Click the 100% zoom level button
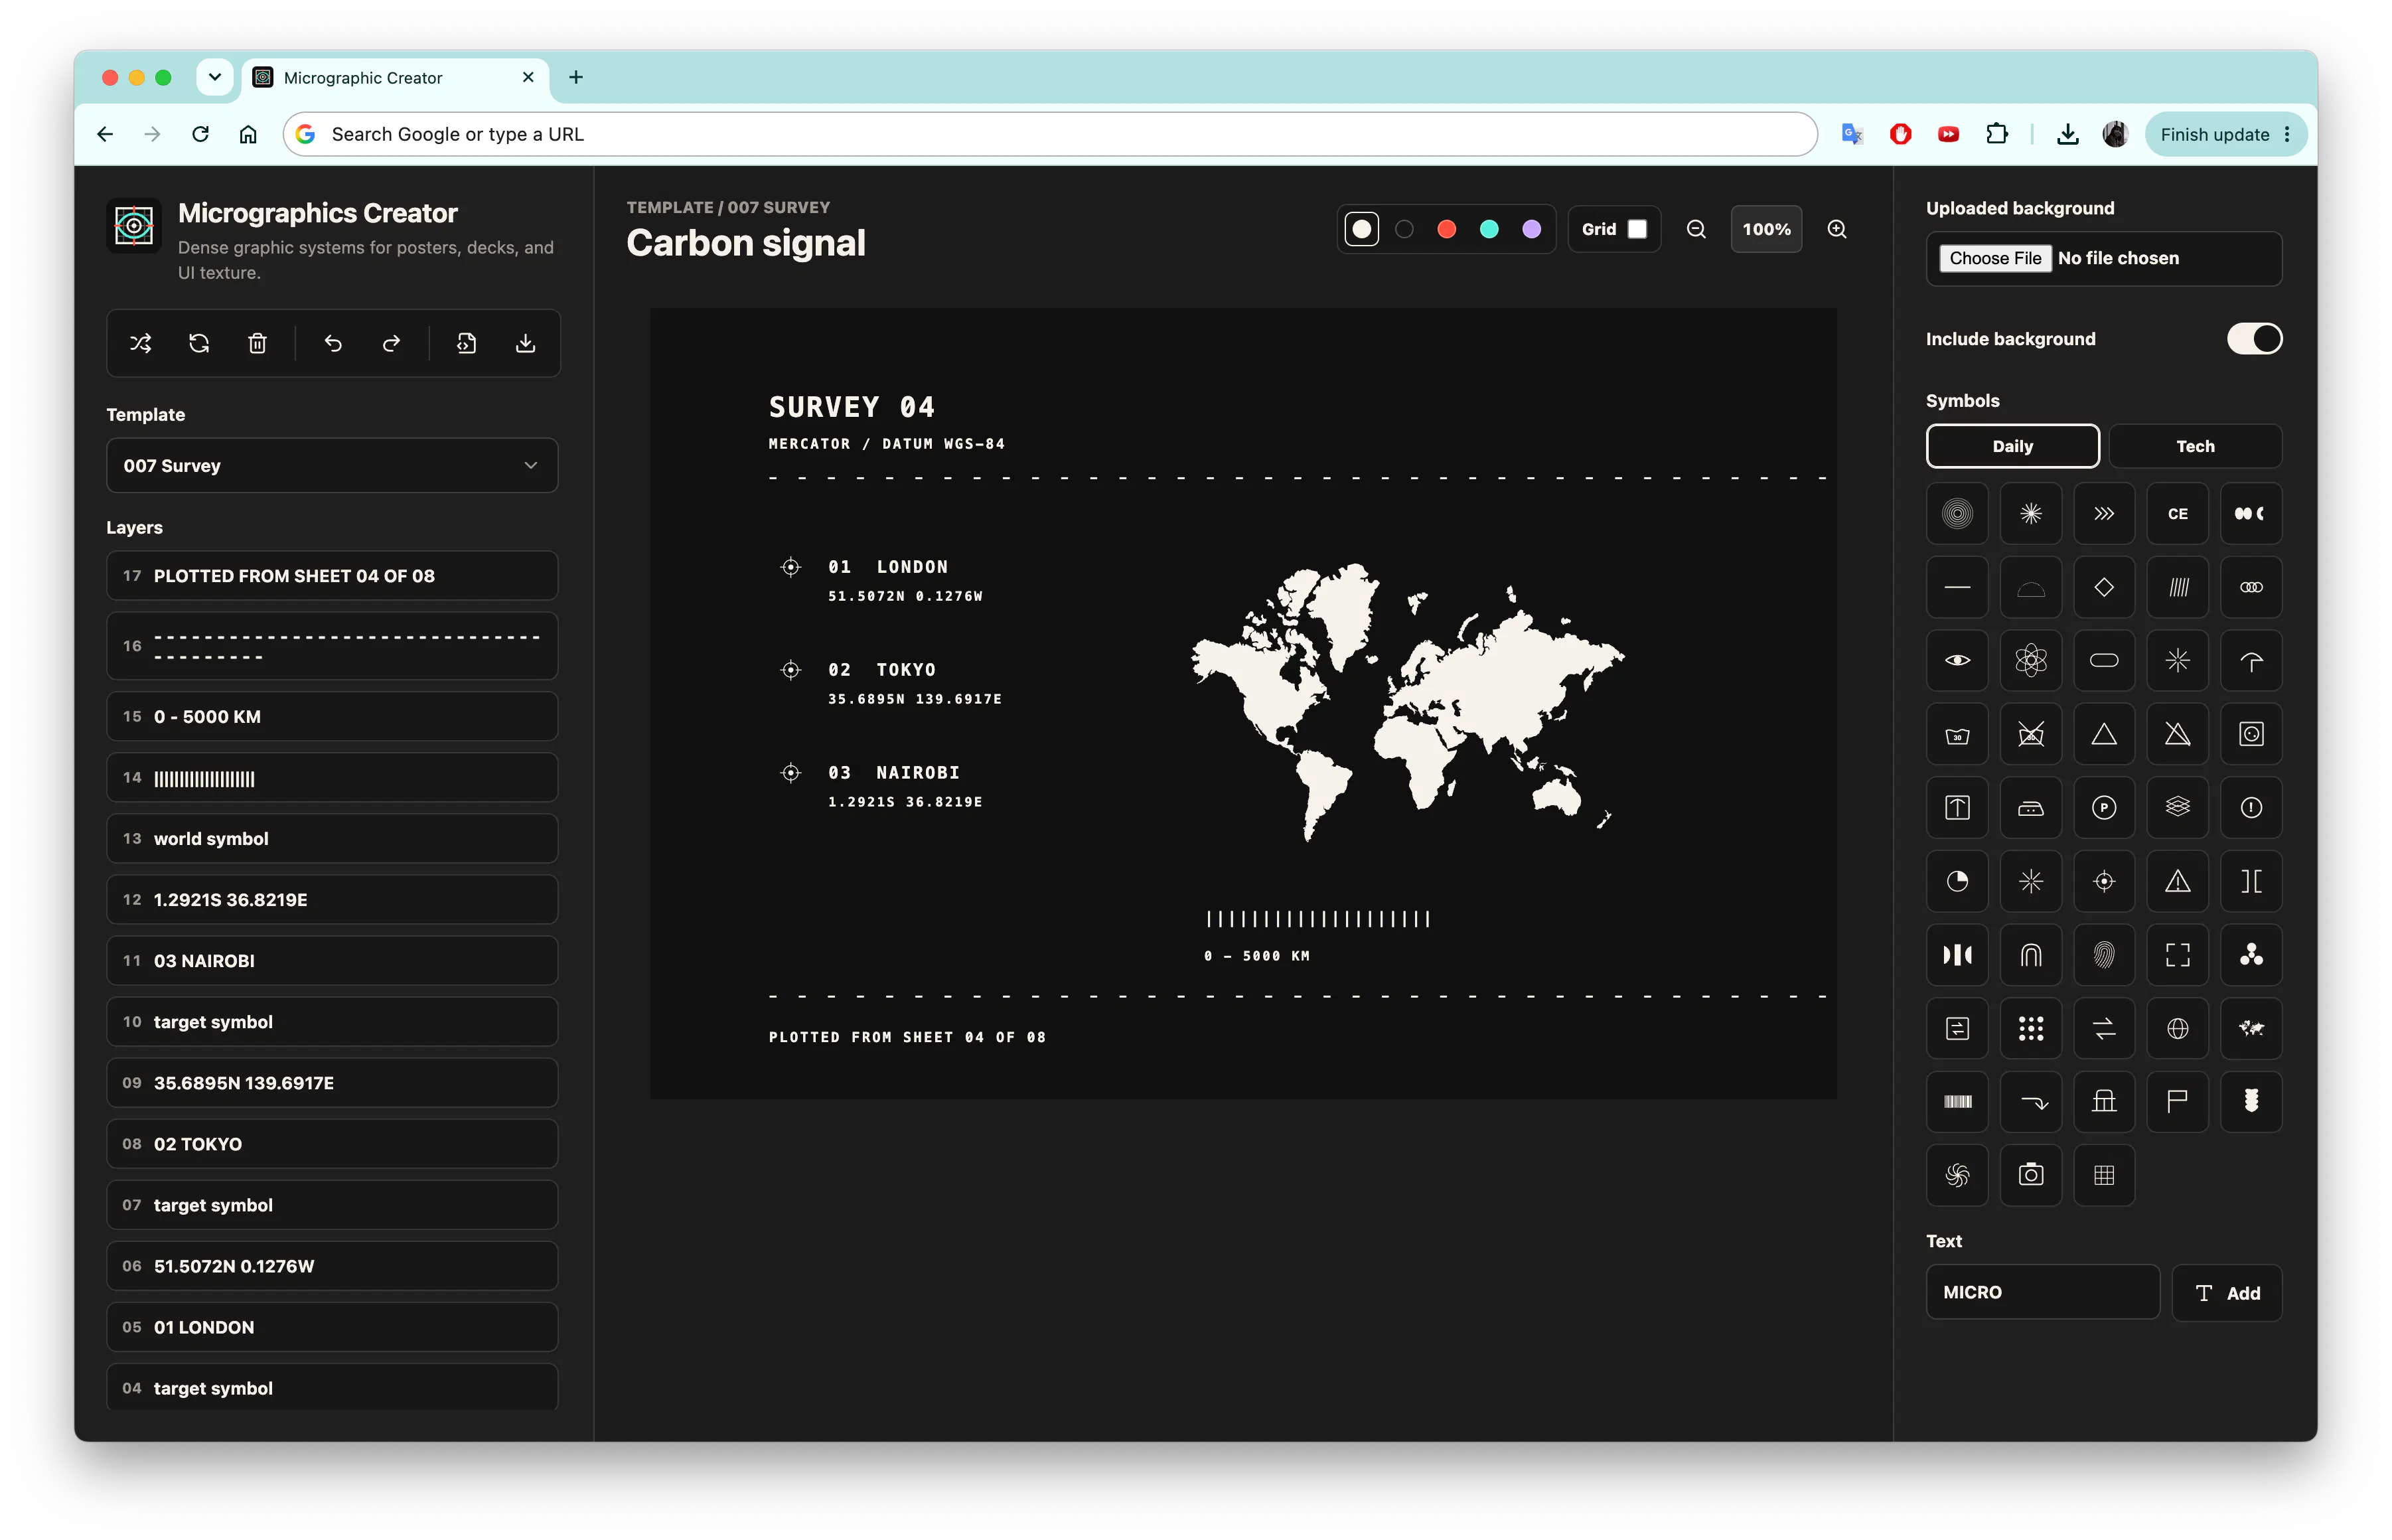This screenshot has width=2392, height=1540. tap(1766, 229)
